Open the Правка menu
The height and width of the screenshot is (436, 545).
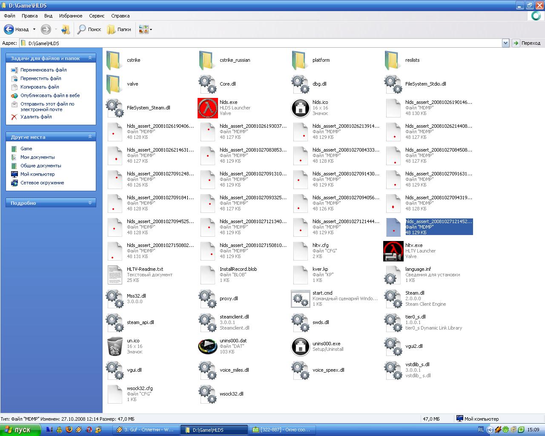coord(30,16)
